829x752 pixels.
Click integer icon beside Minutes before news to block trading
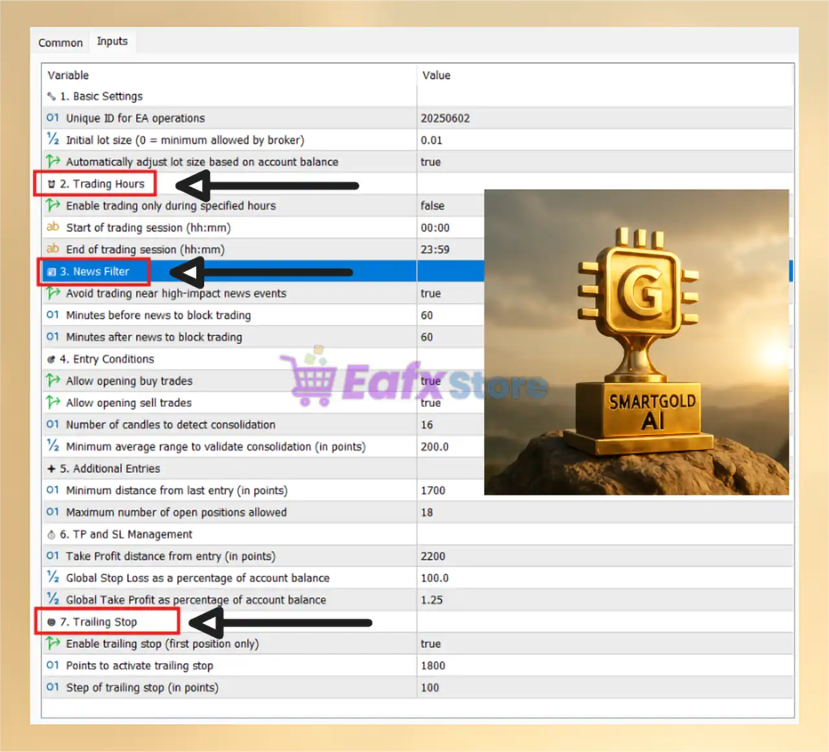point(52,315)
